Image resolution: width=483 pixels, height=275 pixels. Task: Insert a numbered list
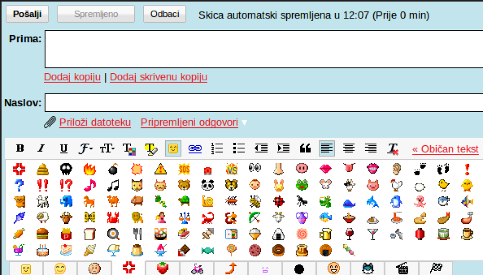217,149
